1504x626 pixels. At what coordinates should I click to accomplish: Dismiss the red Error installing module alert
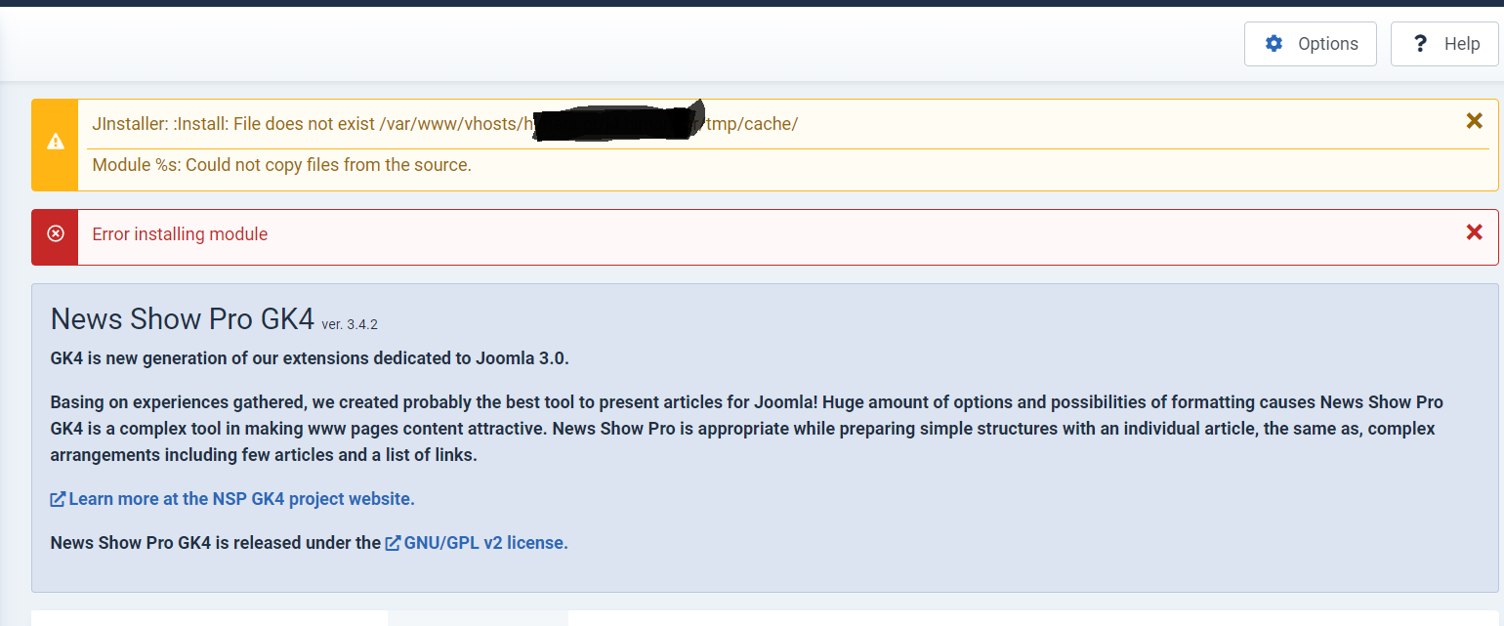[1475, 232]
